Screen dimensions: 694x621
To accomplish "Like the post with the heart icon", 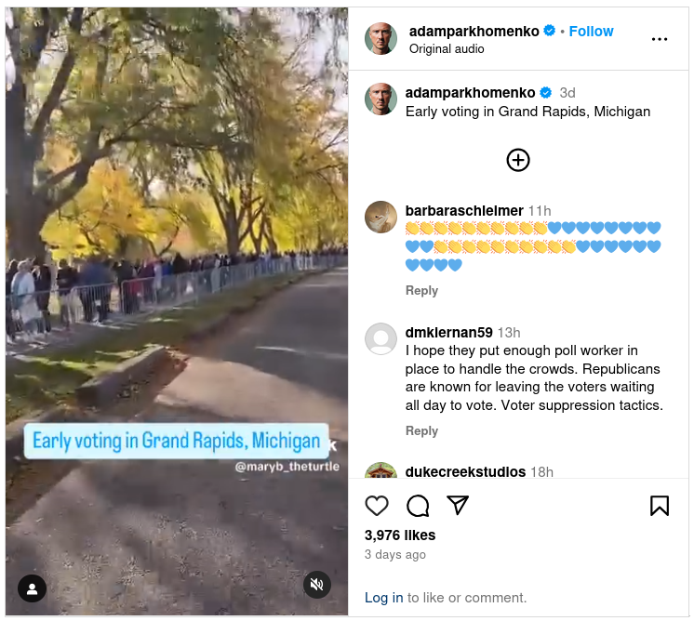I will click(377, 506).
